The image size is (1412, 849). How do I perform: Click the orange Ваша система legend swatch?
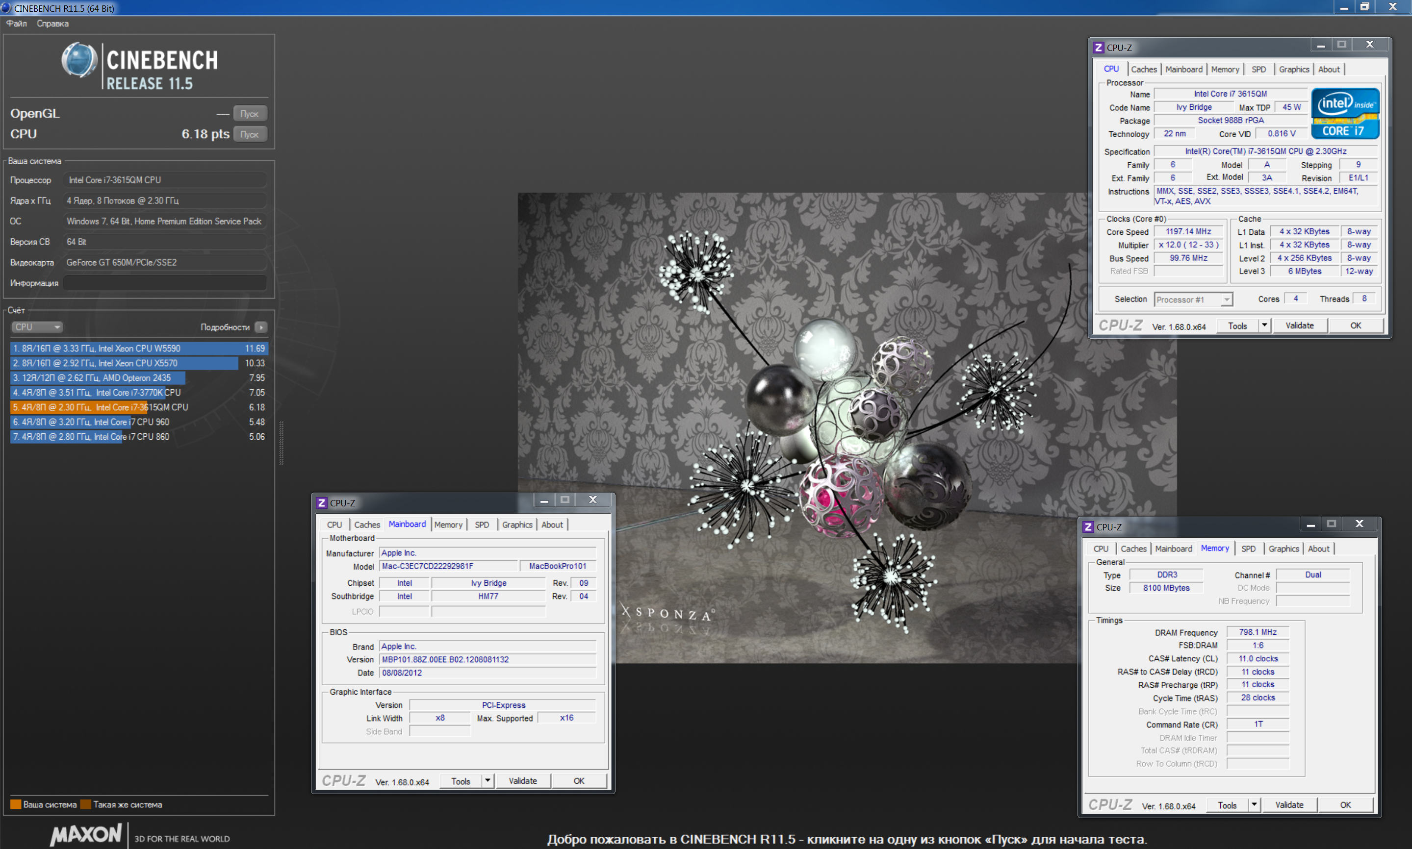(x=16, y=804)
